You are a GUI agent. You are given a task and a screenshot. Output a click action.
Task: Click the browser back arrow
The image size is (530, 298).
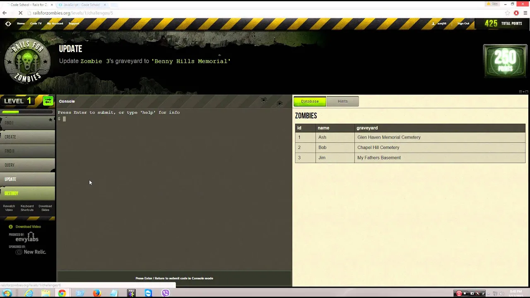5,13
